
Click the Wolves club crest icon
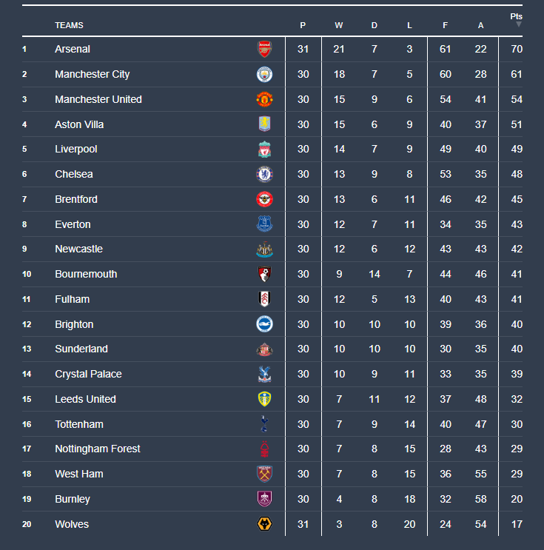tap(264, 524)
